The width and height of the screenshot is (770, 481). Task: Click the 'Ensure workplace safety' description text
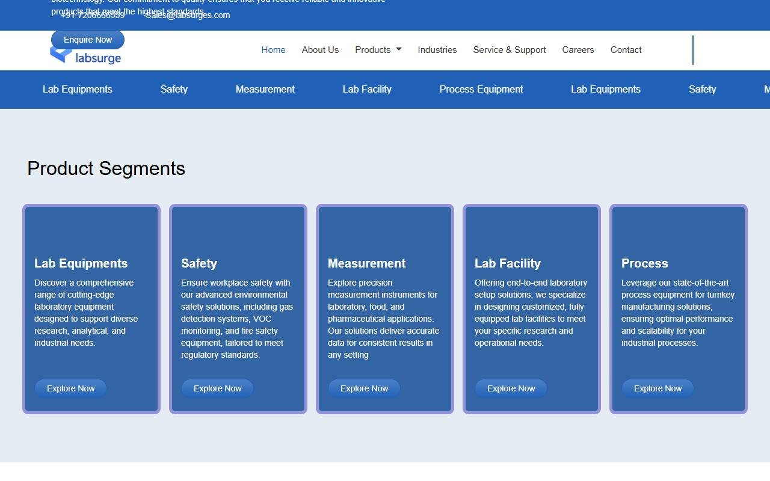pyautogui.click(x=238, y=319)
